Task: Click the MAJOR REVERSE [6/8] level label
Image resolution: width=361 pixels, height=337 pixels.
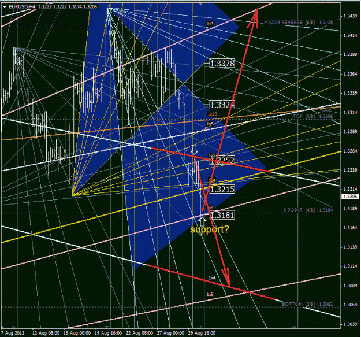Action: [x=299, y=23]
